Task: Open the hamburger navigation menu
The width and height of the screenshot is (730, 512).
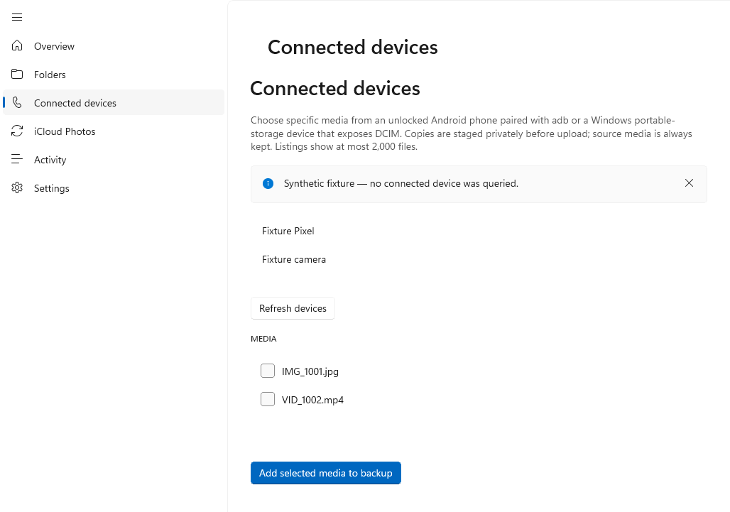Action: pyautogui.click(x=17, y=17)
